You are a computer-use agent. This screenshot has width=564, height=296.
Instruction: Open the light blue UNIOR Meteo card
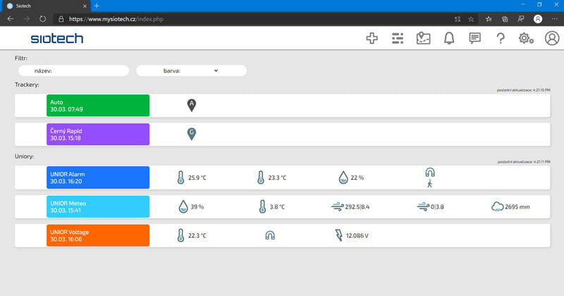coord(98,206)
